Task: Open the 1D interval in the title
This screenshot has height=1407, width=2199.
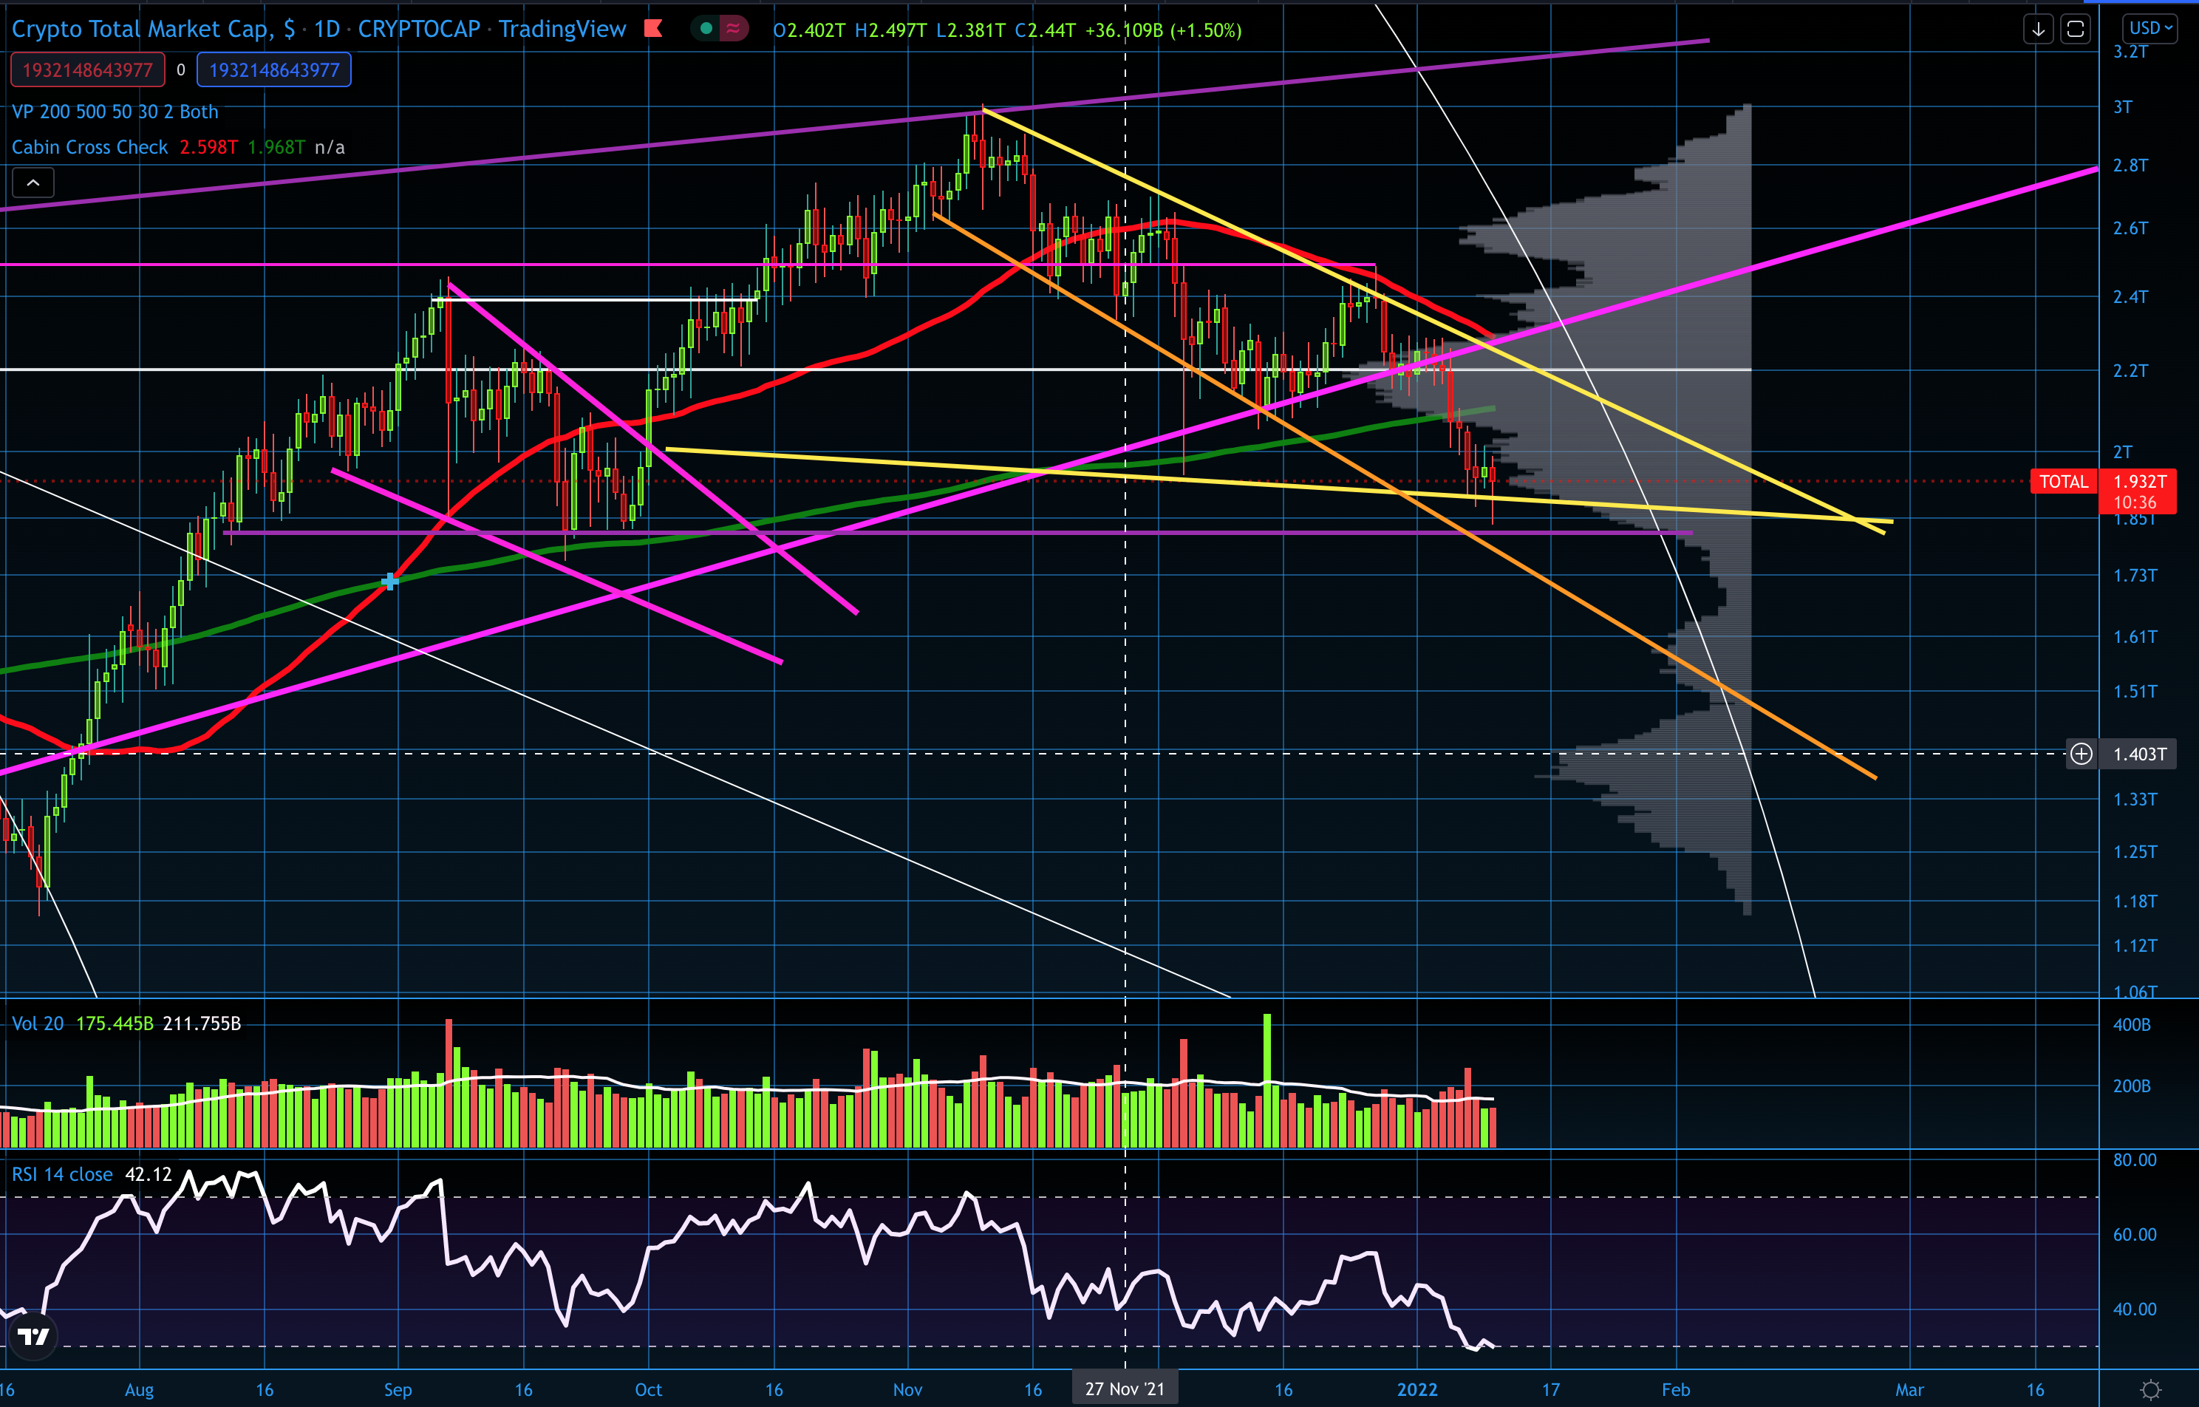Action: [x=326, y=30]
